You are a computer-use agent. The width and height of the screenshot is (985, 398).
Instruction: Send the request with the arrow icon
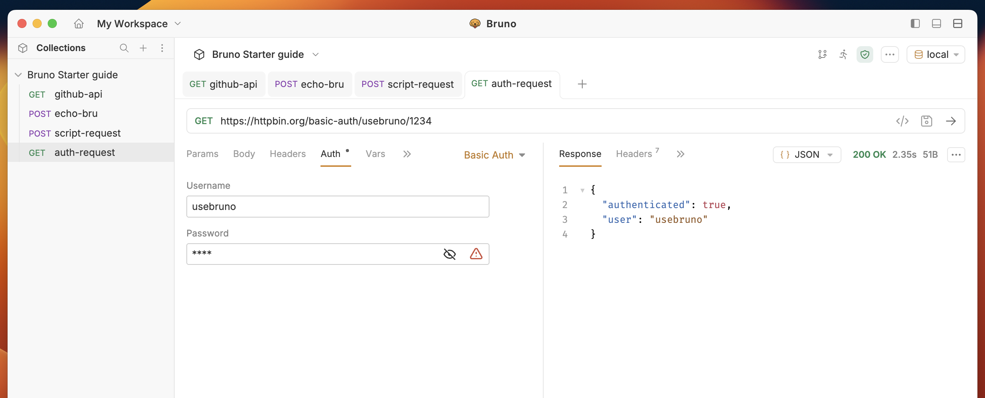pyautogui.click(x=951, y=121)
